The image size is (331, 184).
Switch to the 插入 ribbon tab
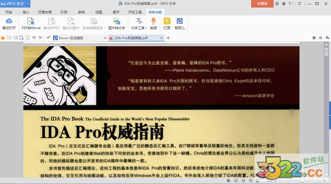[26, 12]
